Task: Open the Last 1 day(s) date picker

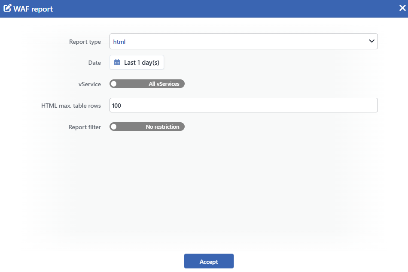Action: pos(137,62)
